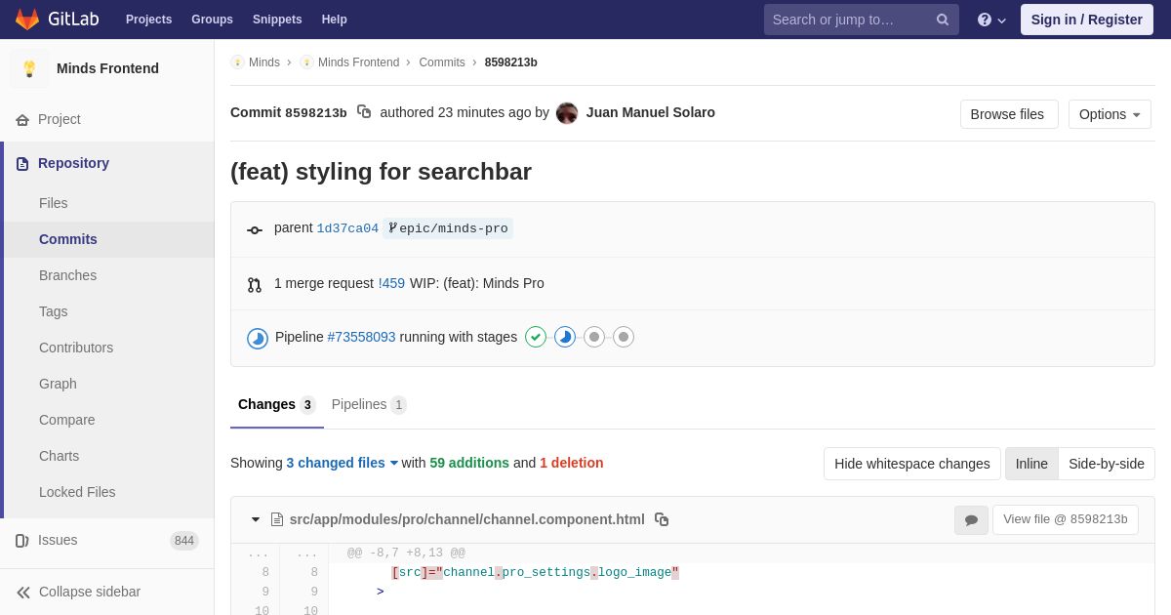Open merge request !459
Image resolution: width=1171 pixels, height=615 pixels.
391,283
